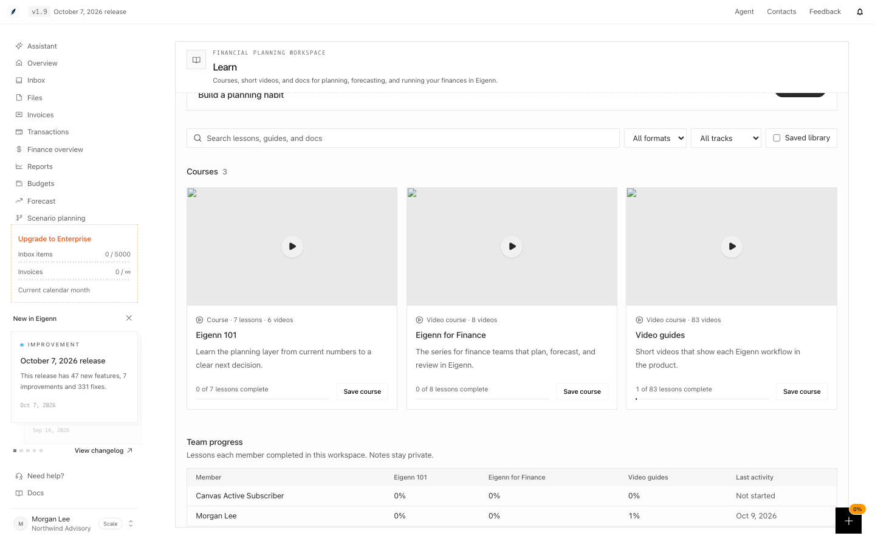Click the Transactions card icon
Screen dimensions: 875x547
[19, 132]
